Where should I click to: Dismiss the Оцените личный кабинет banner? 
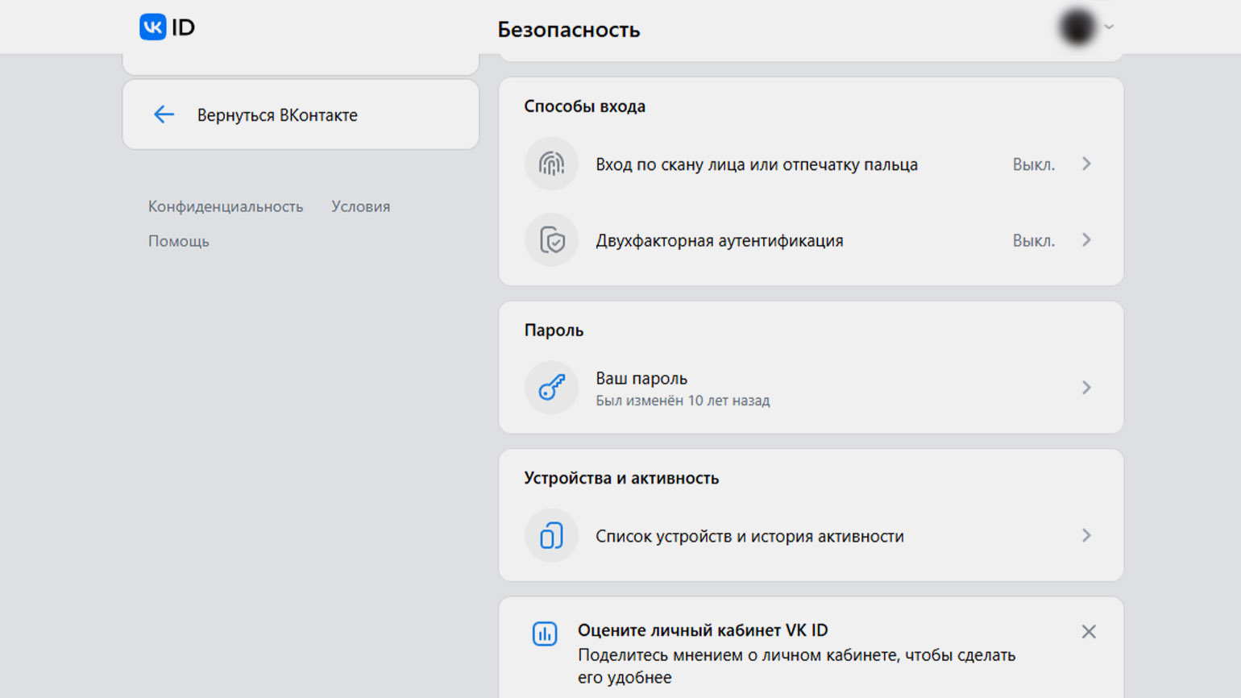tap(1089, 632)
